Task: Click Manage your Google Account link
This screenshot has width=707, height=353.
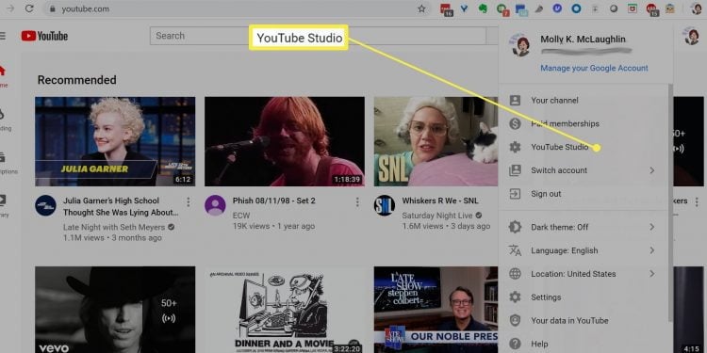Action: (x=594, y=68)
